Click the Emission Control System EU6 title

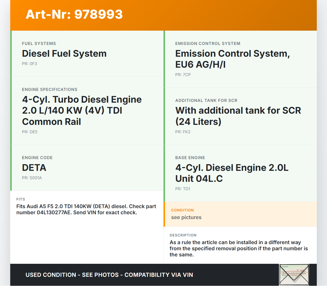[232, 59]
